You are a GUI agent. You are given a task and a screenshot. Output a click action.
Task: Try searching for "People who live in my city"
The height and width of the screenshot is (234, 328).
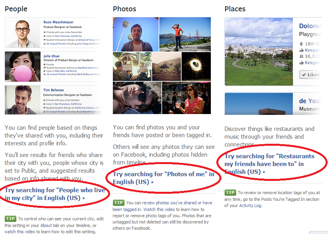pyautogui.click(x=55, y=194)
